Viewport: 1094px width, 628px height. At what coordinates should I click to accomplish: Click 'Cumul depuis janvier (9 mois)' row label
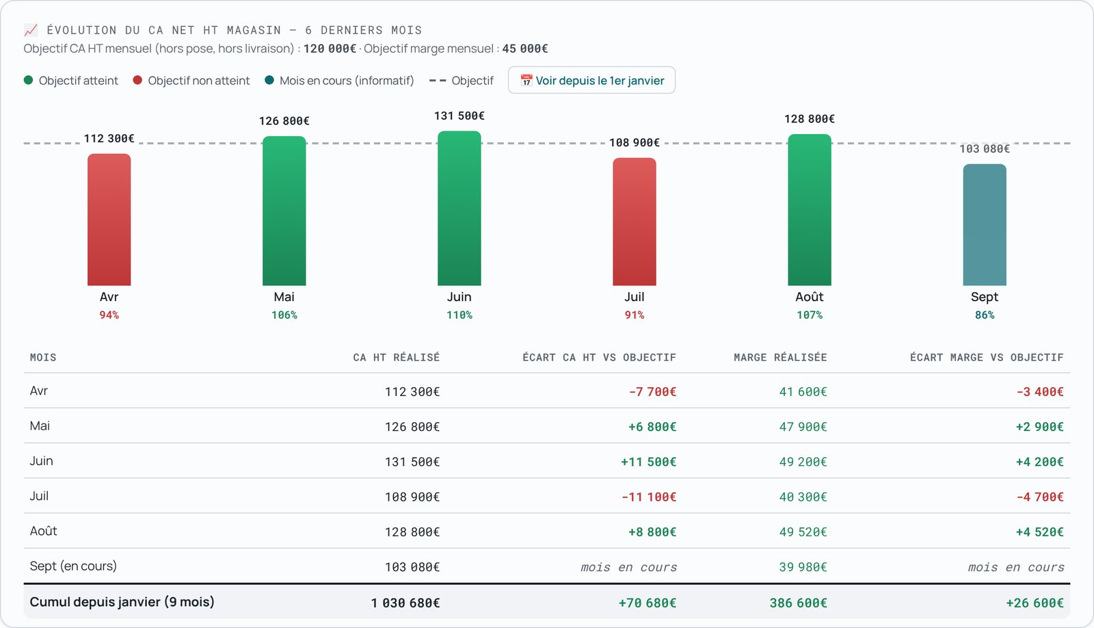point(122,602)
